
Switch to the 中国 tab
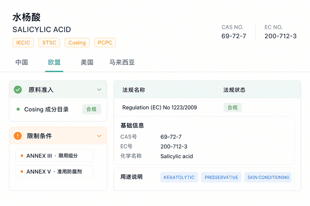coord(22,62)
